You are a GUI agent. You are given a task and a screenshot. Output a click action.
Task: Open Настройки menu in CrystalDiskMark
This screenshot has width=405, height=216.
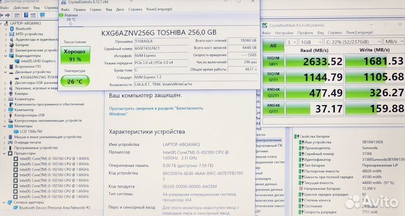point(284,33)
